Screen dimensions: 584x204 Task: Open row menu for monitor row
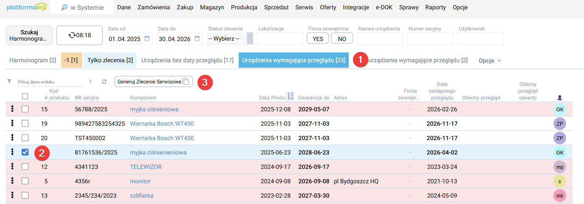pos(12,181)
